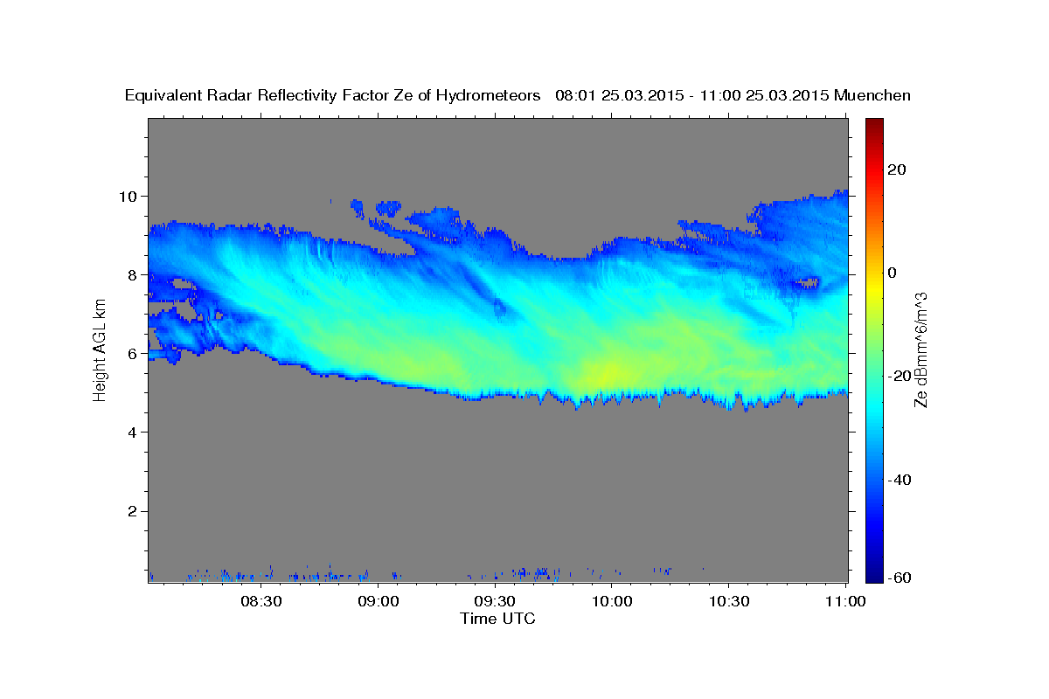Viewport: 1049px width, 699px height.
Task: Click the 'Height AGL km' axis label
Action: click(x=100, y=349)
